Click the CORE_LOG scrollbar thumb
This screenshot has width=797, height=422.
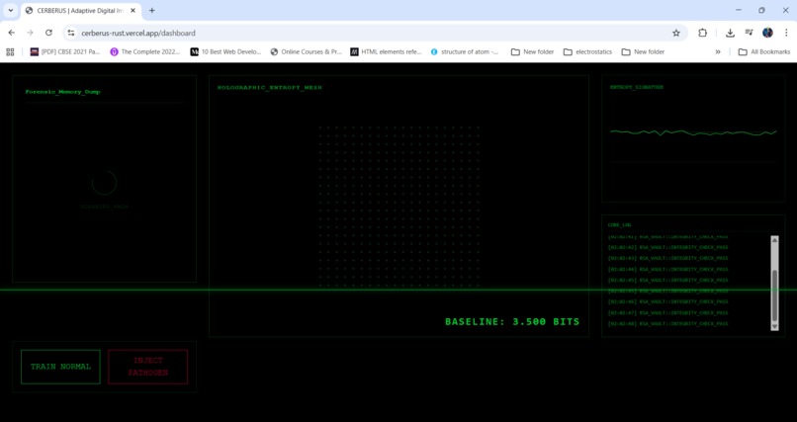pos(774,295)
